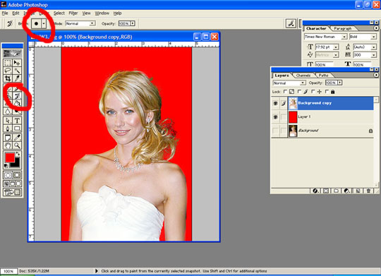Create a new layer set
Viewport: 381px width, 276px height.
(336, 191)
